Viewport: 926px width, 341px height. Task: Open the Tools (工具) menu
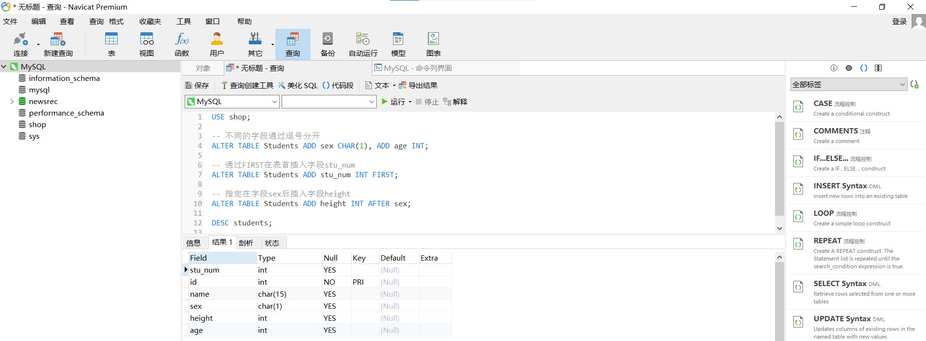184,22
